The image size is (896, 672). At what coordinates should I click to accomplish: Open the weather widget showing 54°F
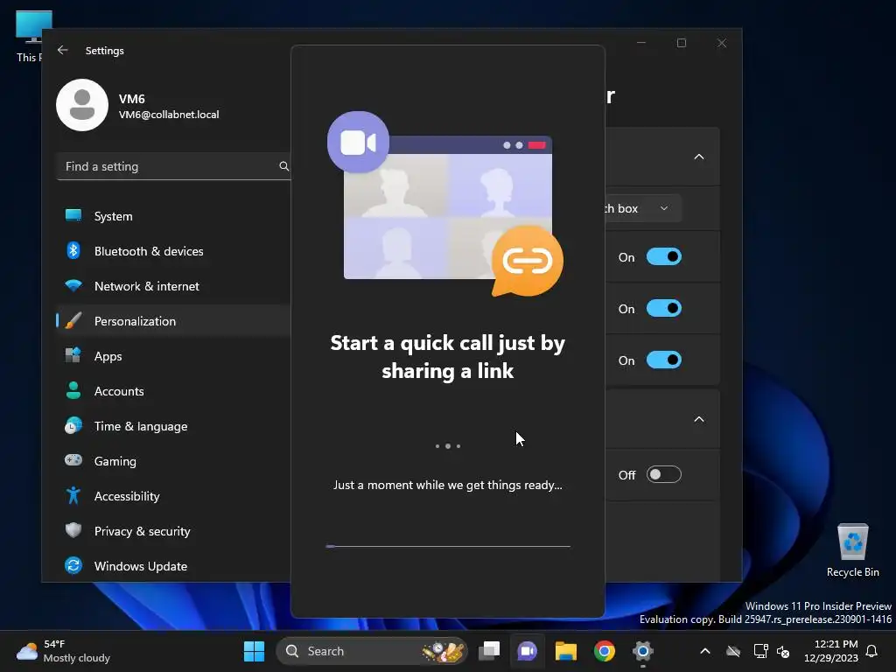click(63, 651)
